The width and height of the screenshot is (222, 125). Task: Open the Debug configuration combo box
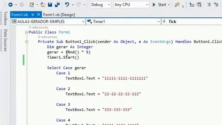[101, 5]
